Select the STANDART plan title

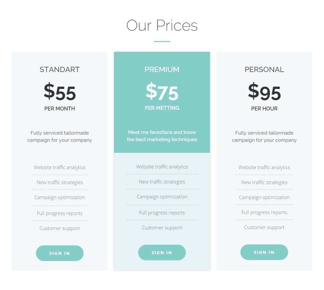click(x=60, y=69)
